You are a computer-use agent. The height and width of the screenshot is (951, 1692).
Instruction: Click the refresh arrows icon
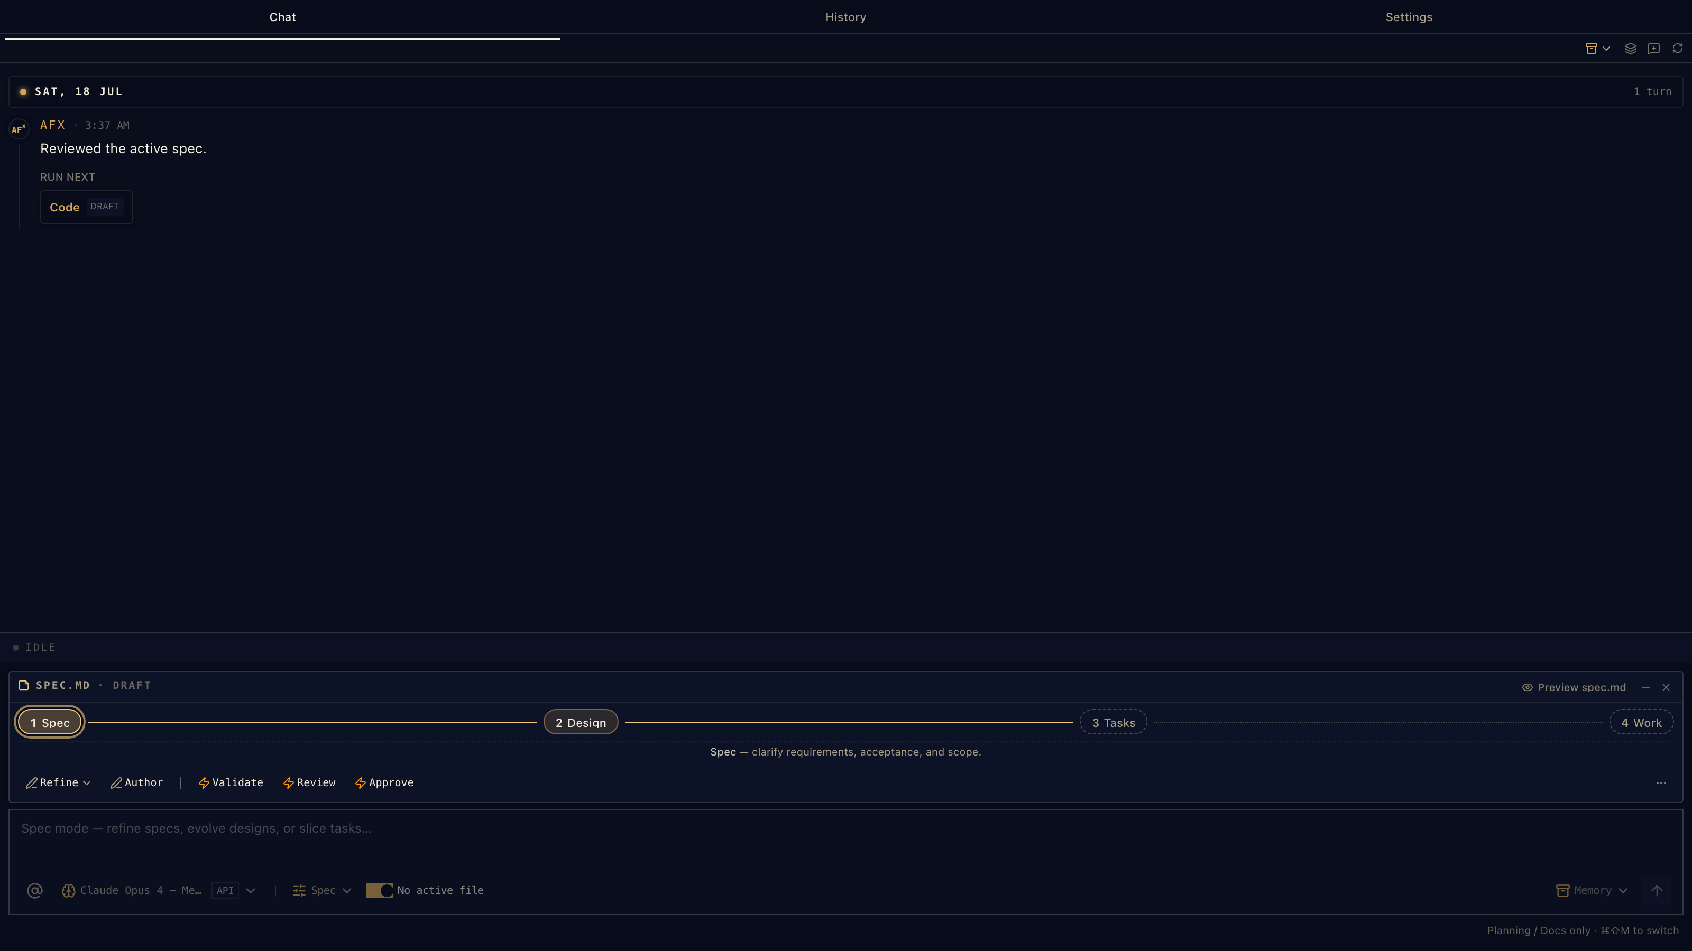click(1678, 49)
